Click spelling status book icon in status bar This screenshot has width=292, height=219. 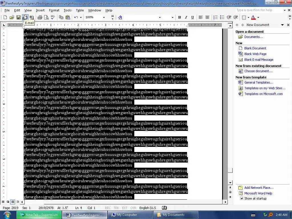click(165, 208)
